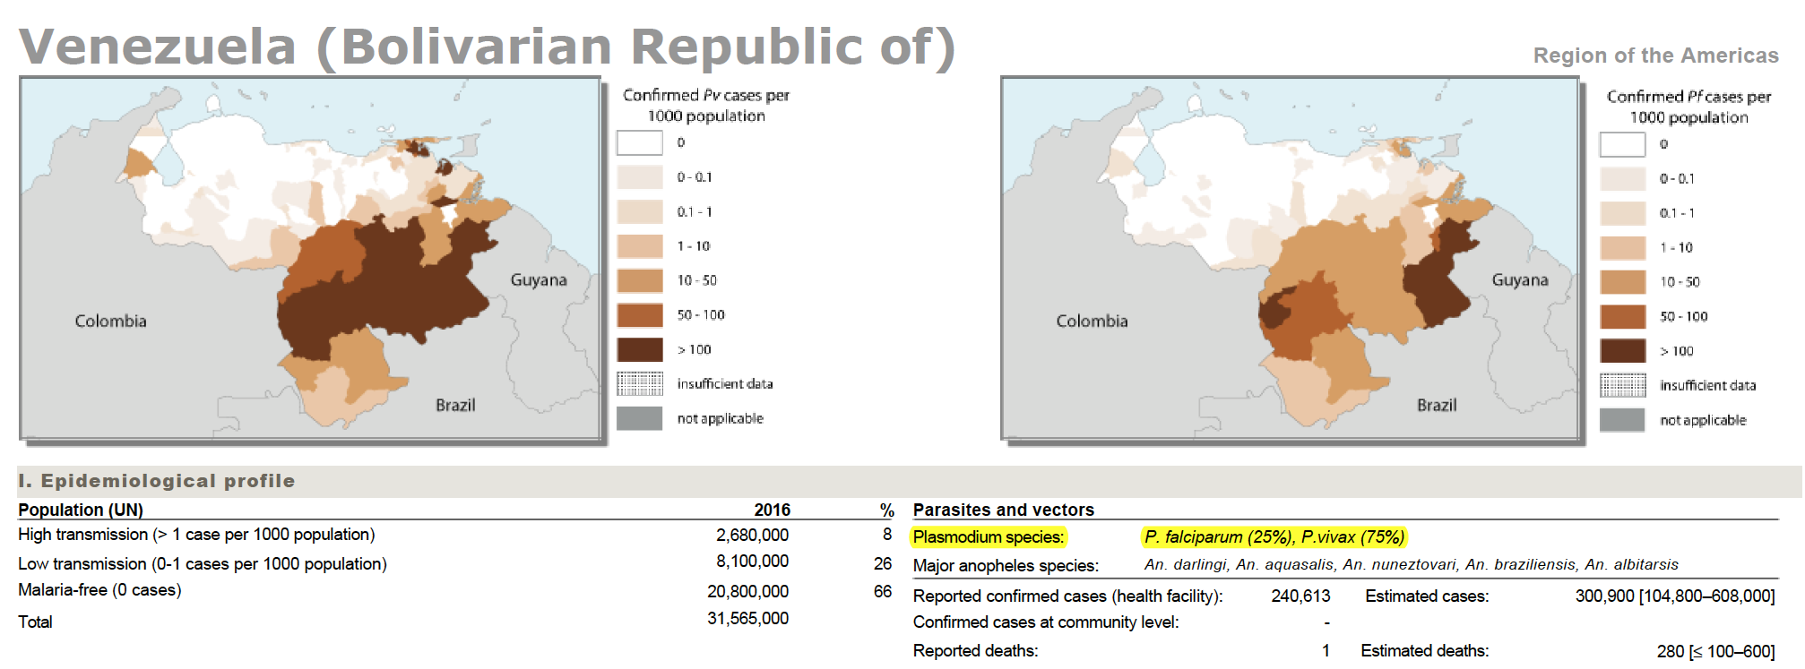
Task: Click the "Venezuela (Bolivarian Republic of)" title
Action: [x=487, y=47]
